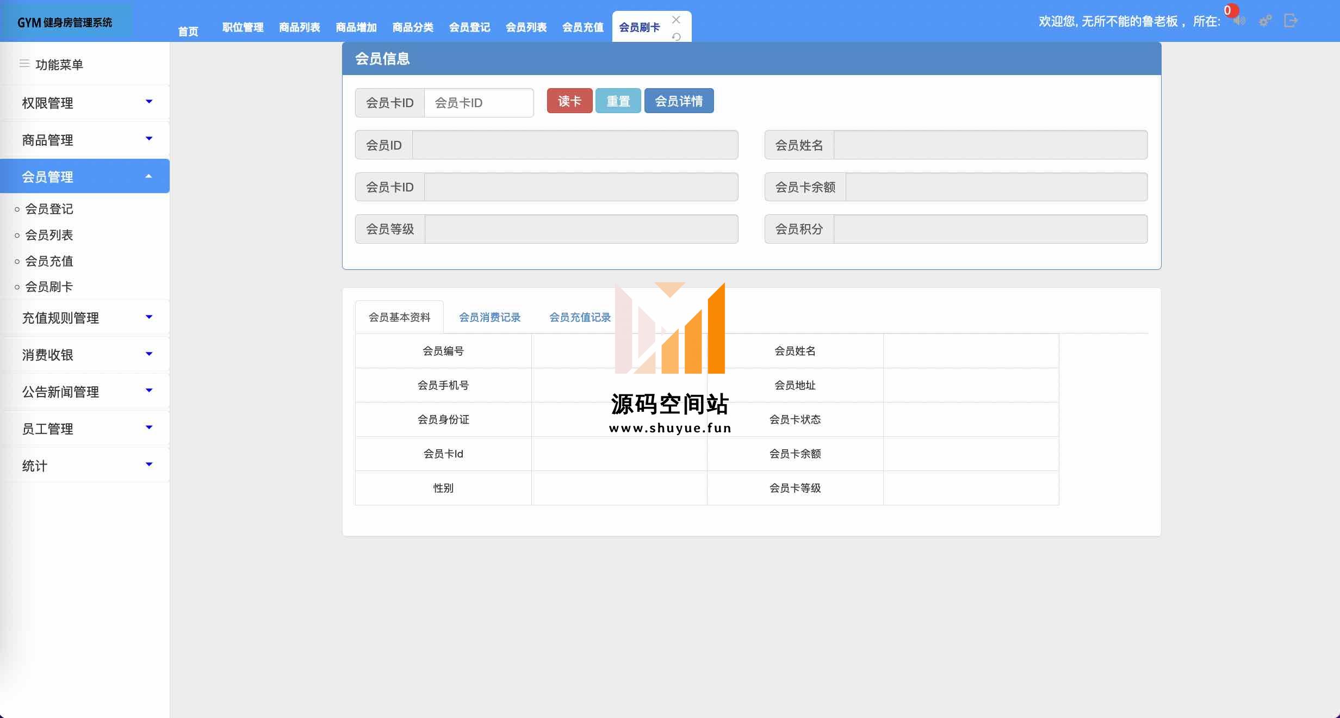
Task: Switch to the 商品分类 top tab
Action: pos(413,27)
